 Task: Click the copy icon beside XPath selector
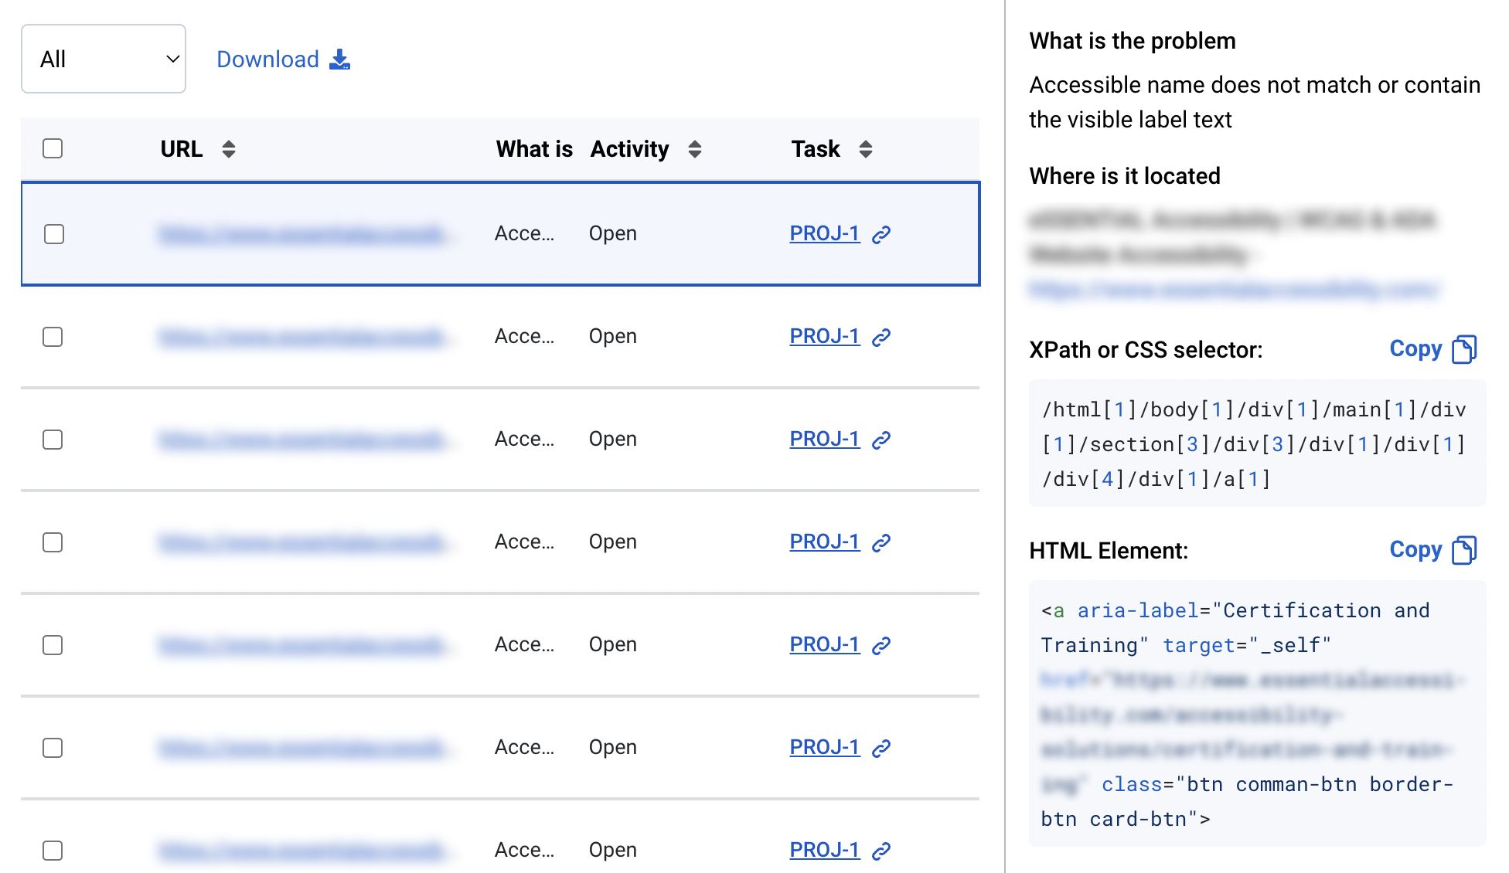click(x=1463, y=349)
